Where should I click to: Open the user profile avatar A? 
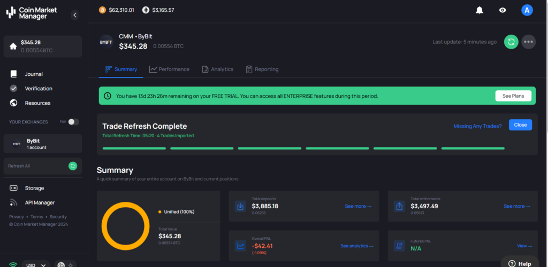(527, 10)
